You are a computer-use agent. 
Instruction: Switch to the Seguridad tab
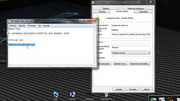point(143,12)
